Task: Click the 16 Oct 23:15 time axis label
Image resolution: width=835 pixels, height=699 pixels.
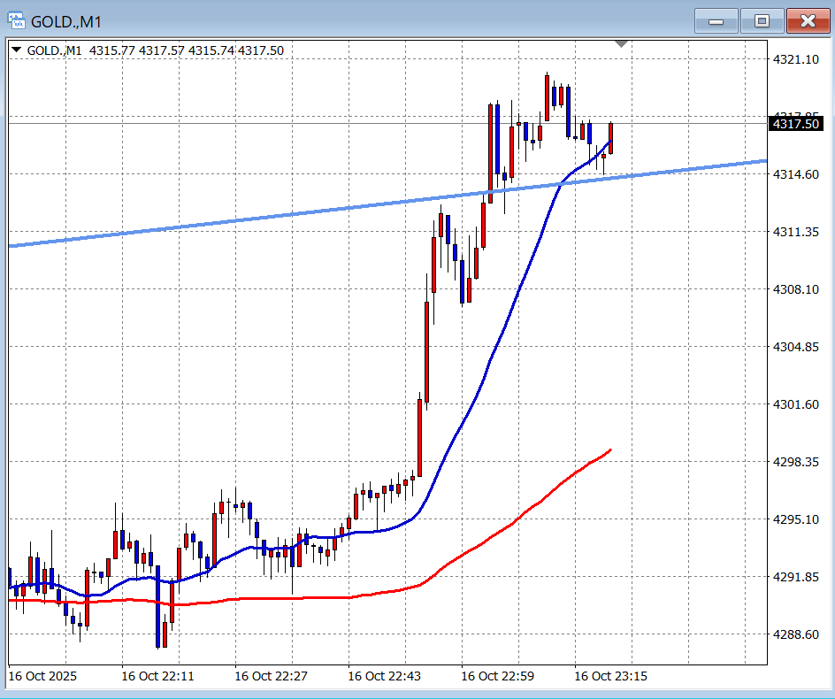Action: click(x=610, y=676)
